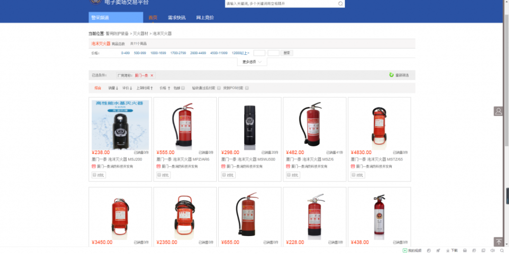Open 我的视频 in browser status bar
The height and width of the screenshot is (254, 509).
click(412, 251)
